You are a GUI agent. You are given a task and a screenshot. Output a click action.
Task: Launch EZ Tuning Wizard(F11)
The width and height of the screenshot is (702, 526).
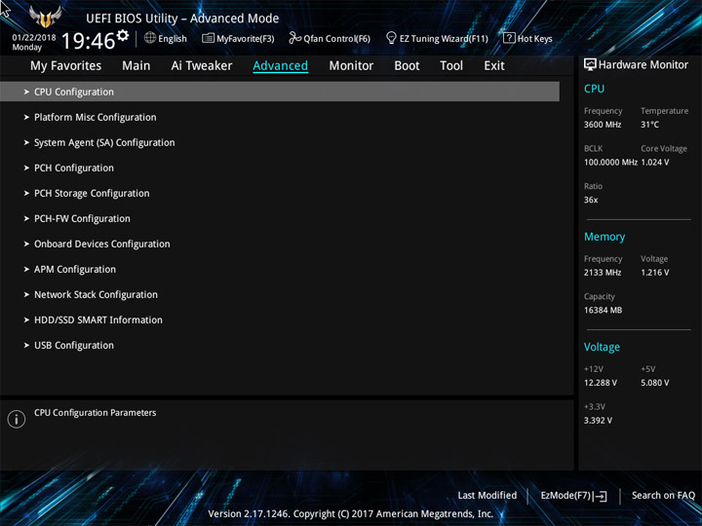click(x=444, y=38)
